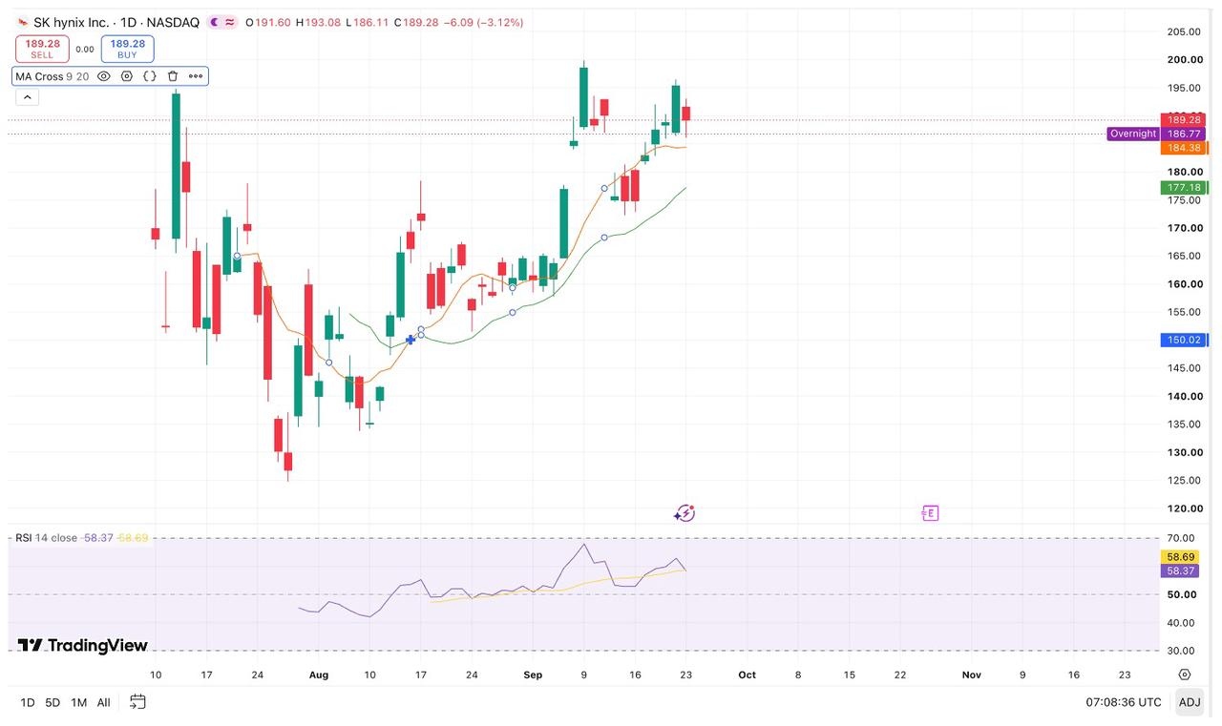Image resolution: width=1222 pixels, height=726 pixels.
Task: Open timezone menu at 07:08:36 UTC
Action: coord(1124,702)
